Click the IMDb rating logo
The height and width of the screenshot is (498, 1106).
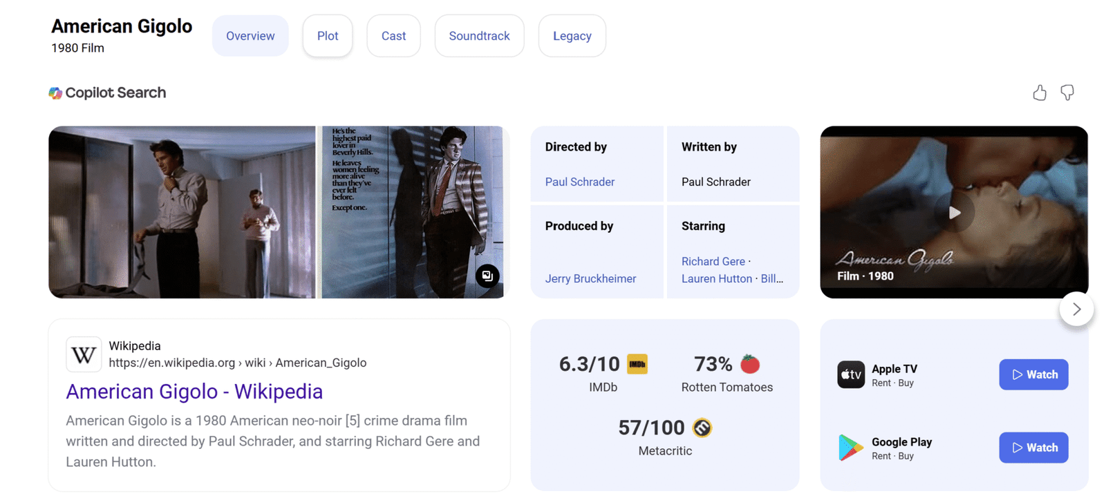637,364
